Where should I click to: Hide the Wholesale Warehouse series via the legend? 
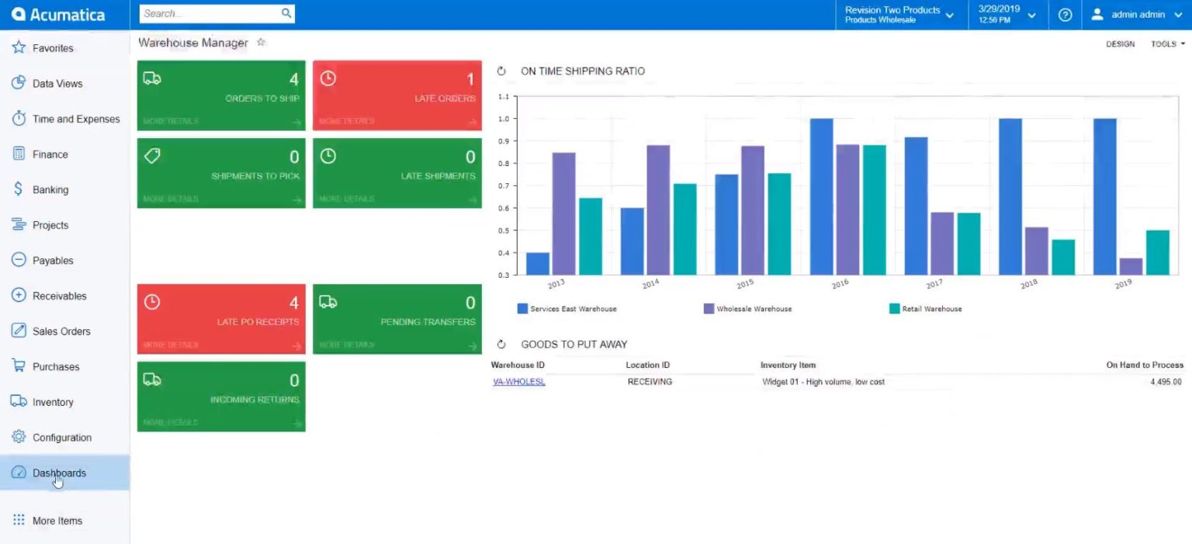[747, 309]
